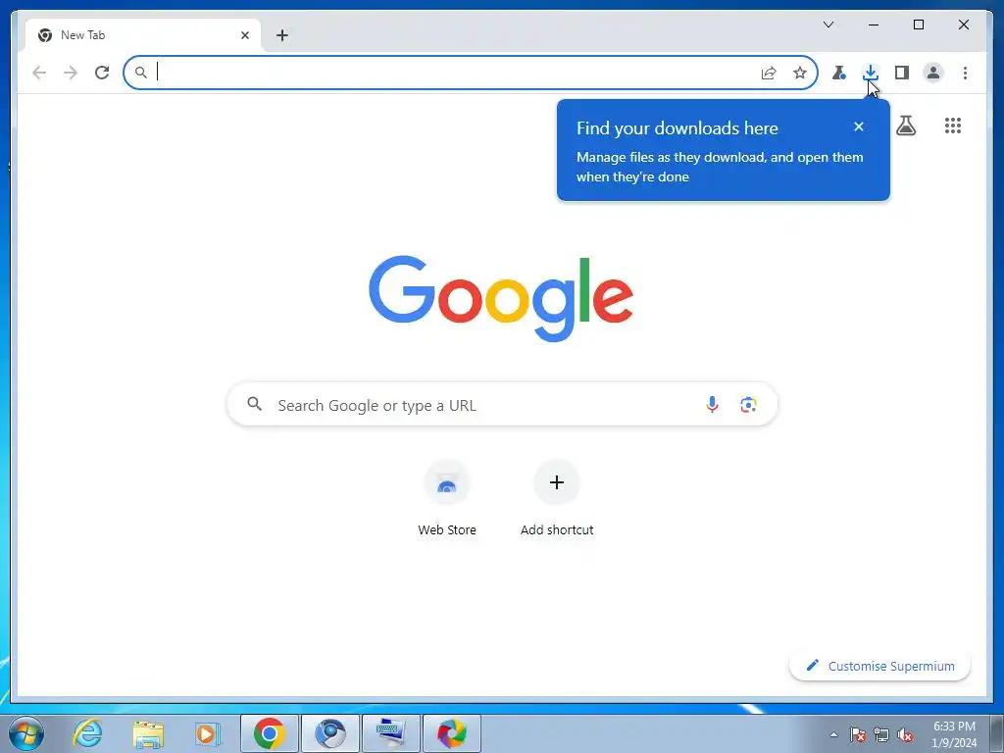Screen dimensions: 1004x753
Task: Maximize the browser window
Action: coord(918,25)
